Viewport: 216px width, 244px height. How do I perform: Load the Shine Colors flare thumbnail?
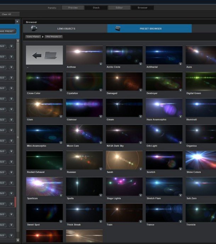pos(201,160)
